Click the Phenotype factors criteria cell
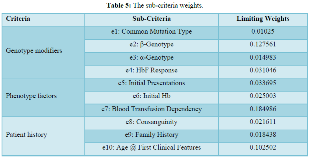Viewport: 310px width, 160px height. 31,96
